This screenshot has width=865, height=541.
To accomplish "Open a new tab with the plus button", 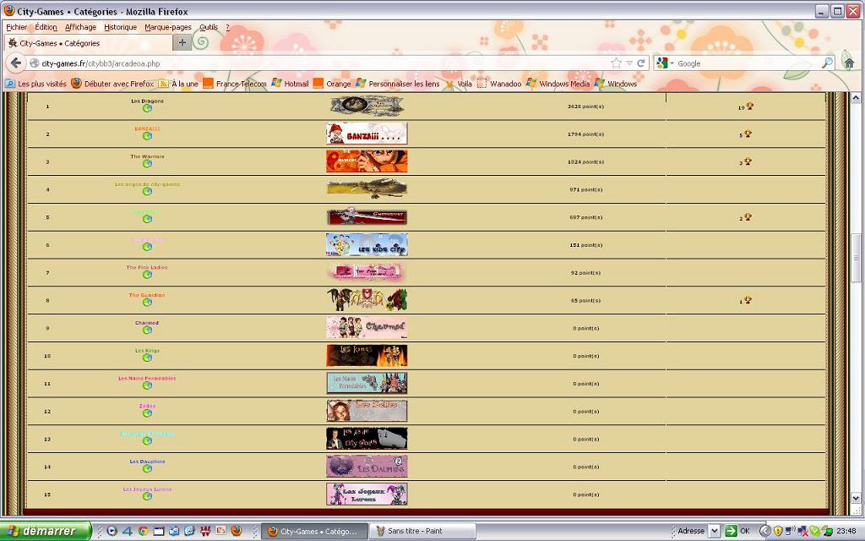I will pos(182,43).
